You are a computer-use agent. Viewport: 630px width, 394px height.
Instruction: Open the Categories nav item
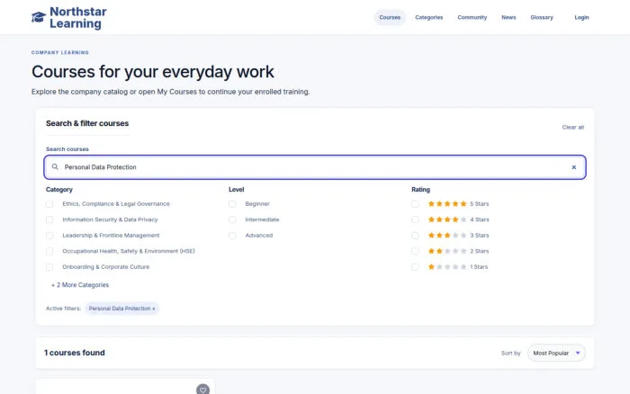(428, 17)
